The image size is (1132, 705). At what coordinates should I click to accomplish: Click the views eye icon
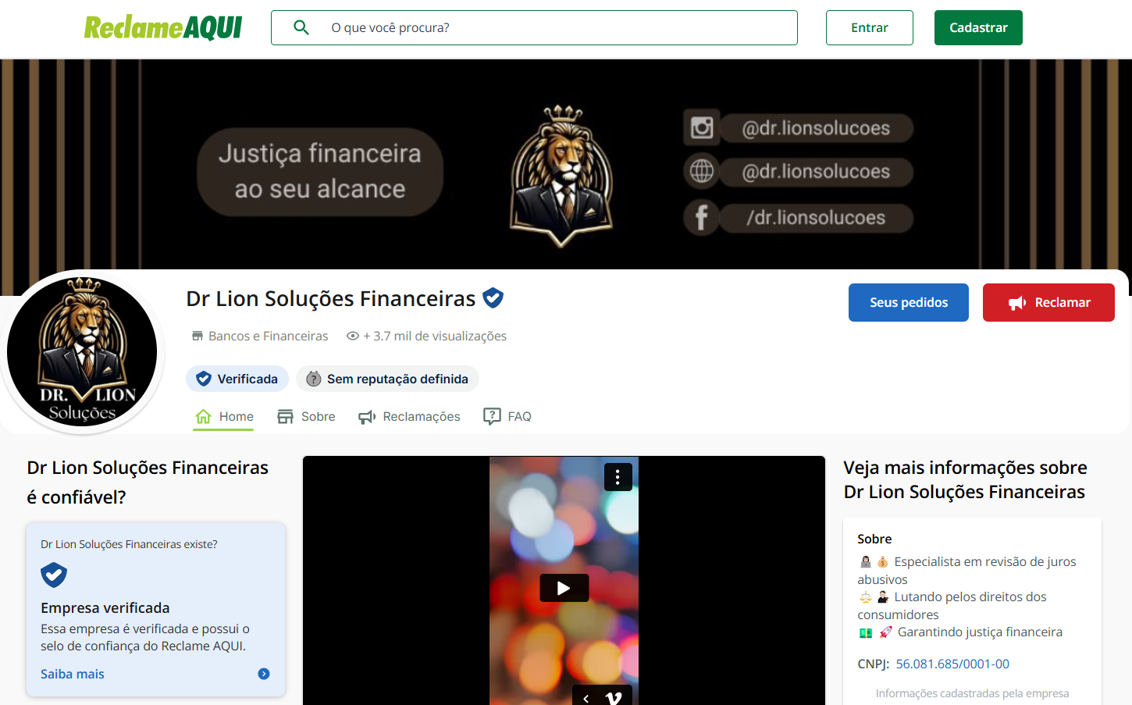(353, 336)
